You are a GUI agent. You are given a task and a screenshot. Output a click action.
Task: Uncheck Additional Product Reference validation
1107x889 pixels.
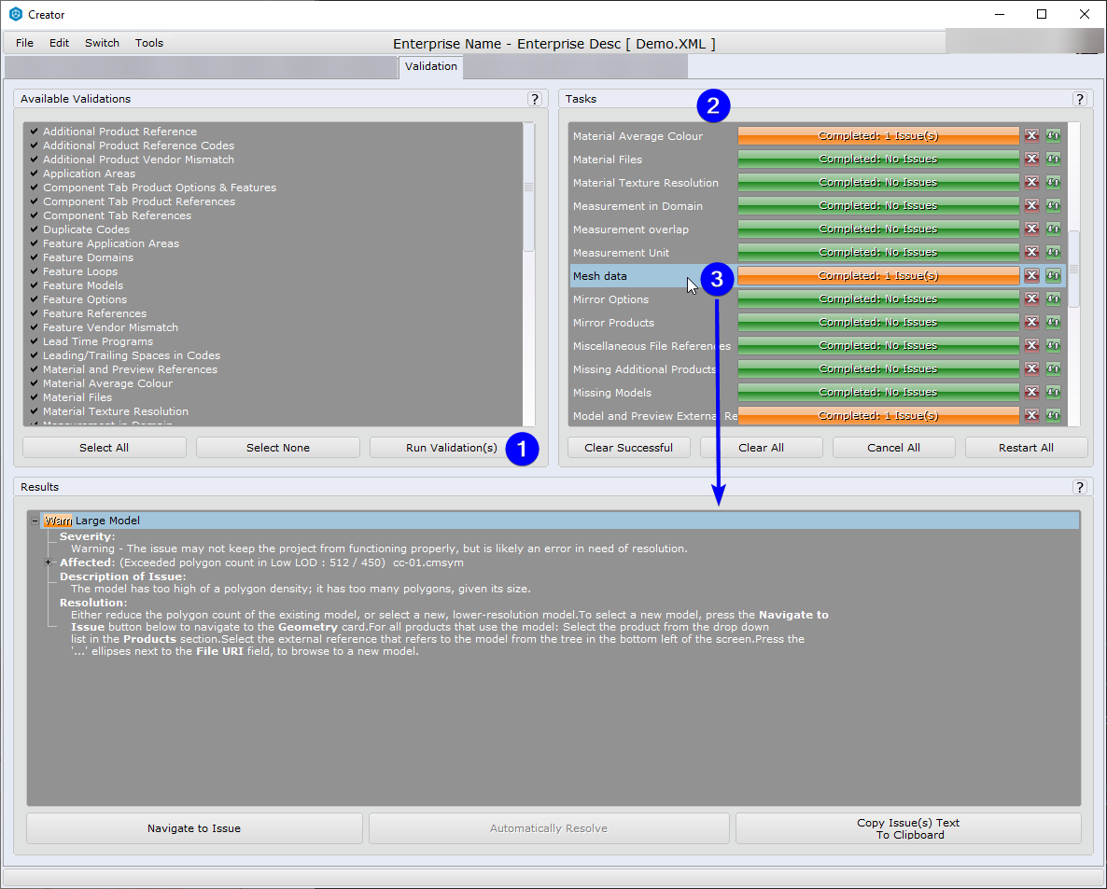point(34,132)
